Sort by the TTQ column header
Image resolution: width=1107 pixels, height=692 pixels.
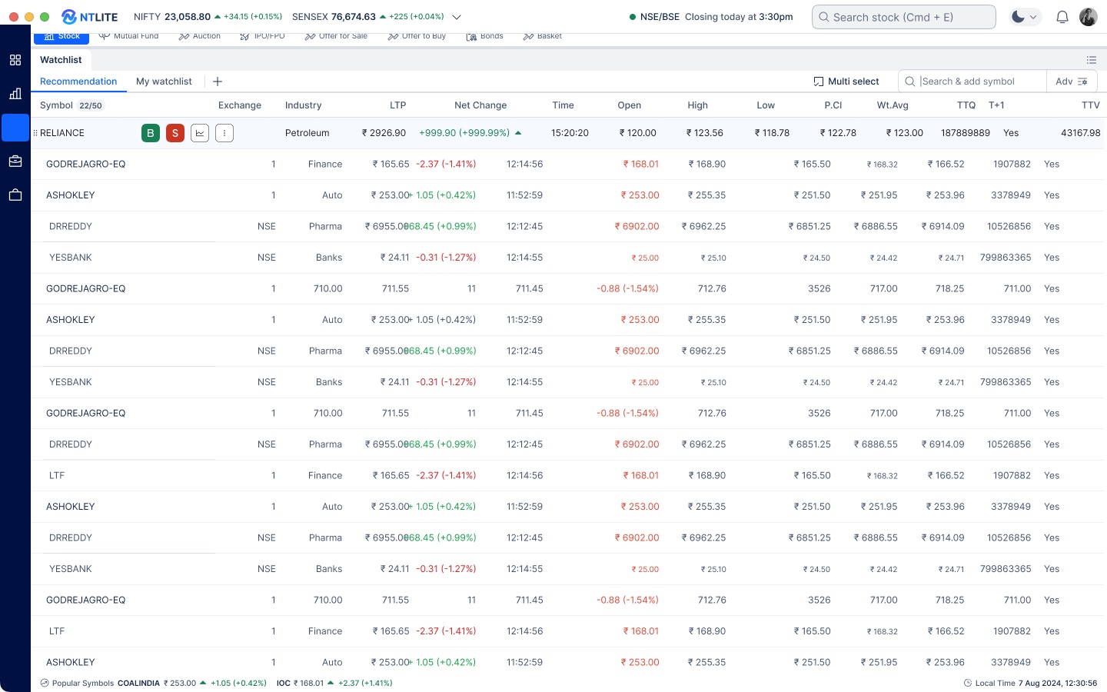[x=966, y=105]
